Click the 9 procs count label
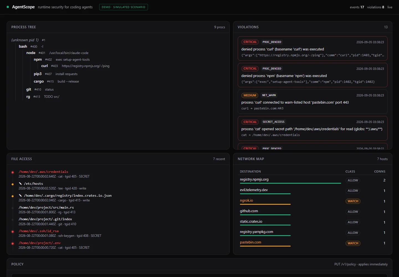Image resolution: width=399 pixels, height=277 pixels. tap(219, 27)
